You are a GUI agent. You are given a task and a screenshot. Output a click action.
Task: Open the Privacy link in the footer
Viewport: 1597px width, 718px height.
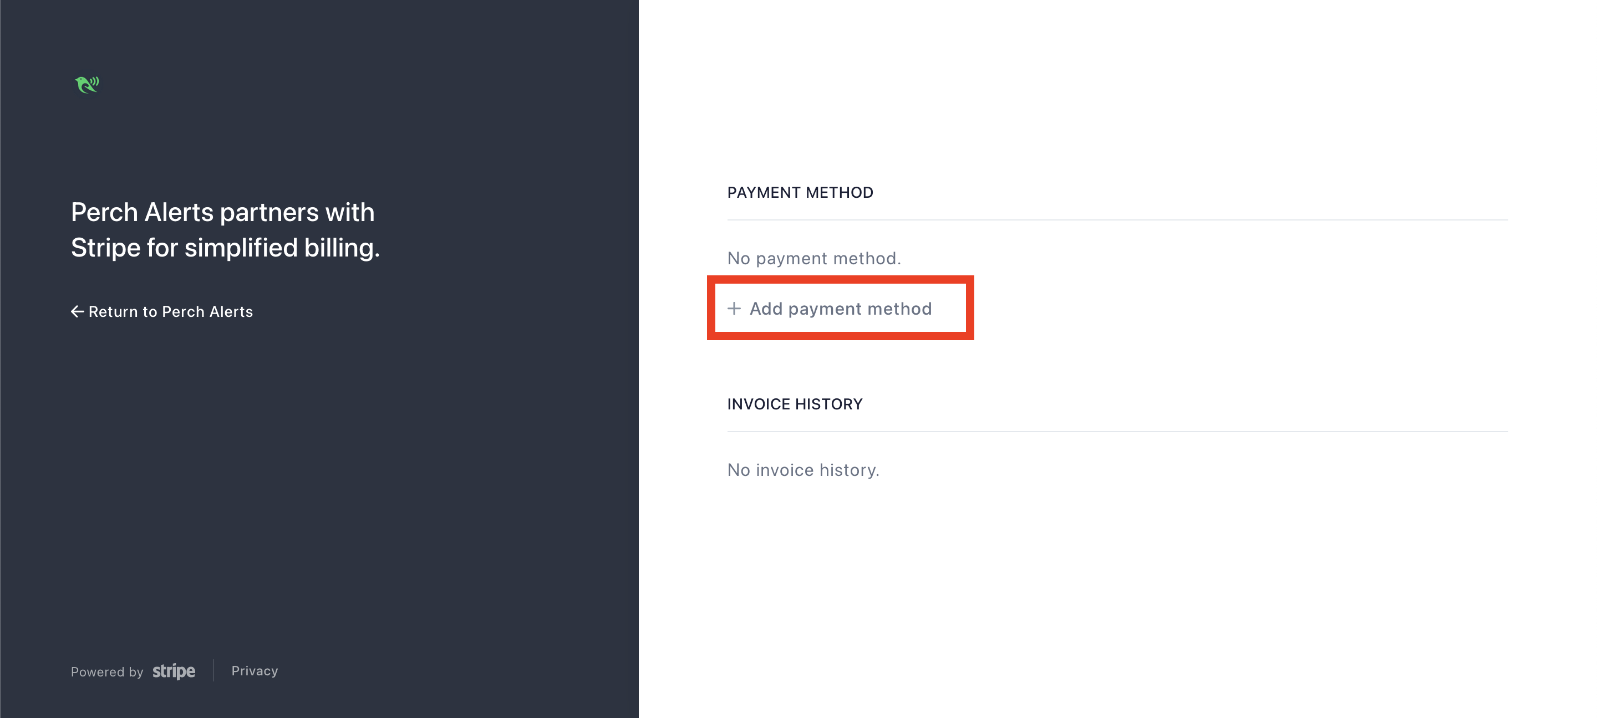point(254,671)
